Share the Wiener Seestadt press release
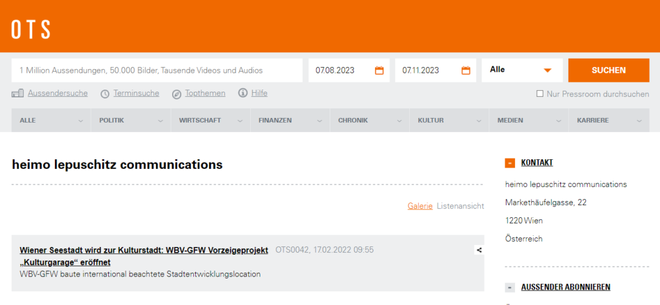This screenshot has width=660, height=305. tap(479, 250)
